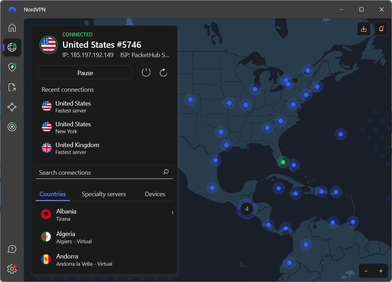
Task: Click the download updates icon
Action: tap(364, 29)
